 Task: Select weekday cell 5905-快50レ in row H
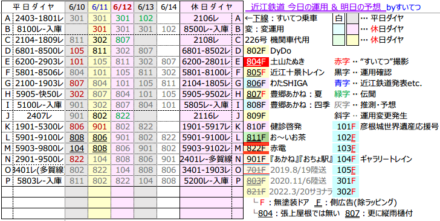tap(39, 95)
